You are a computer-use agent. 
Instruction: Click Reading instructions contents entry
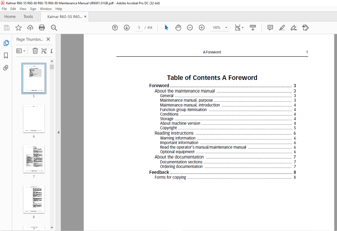coord(225,133)
